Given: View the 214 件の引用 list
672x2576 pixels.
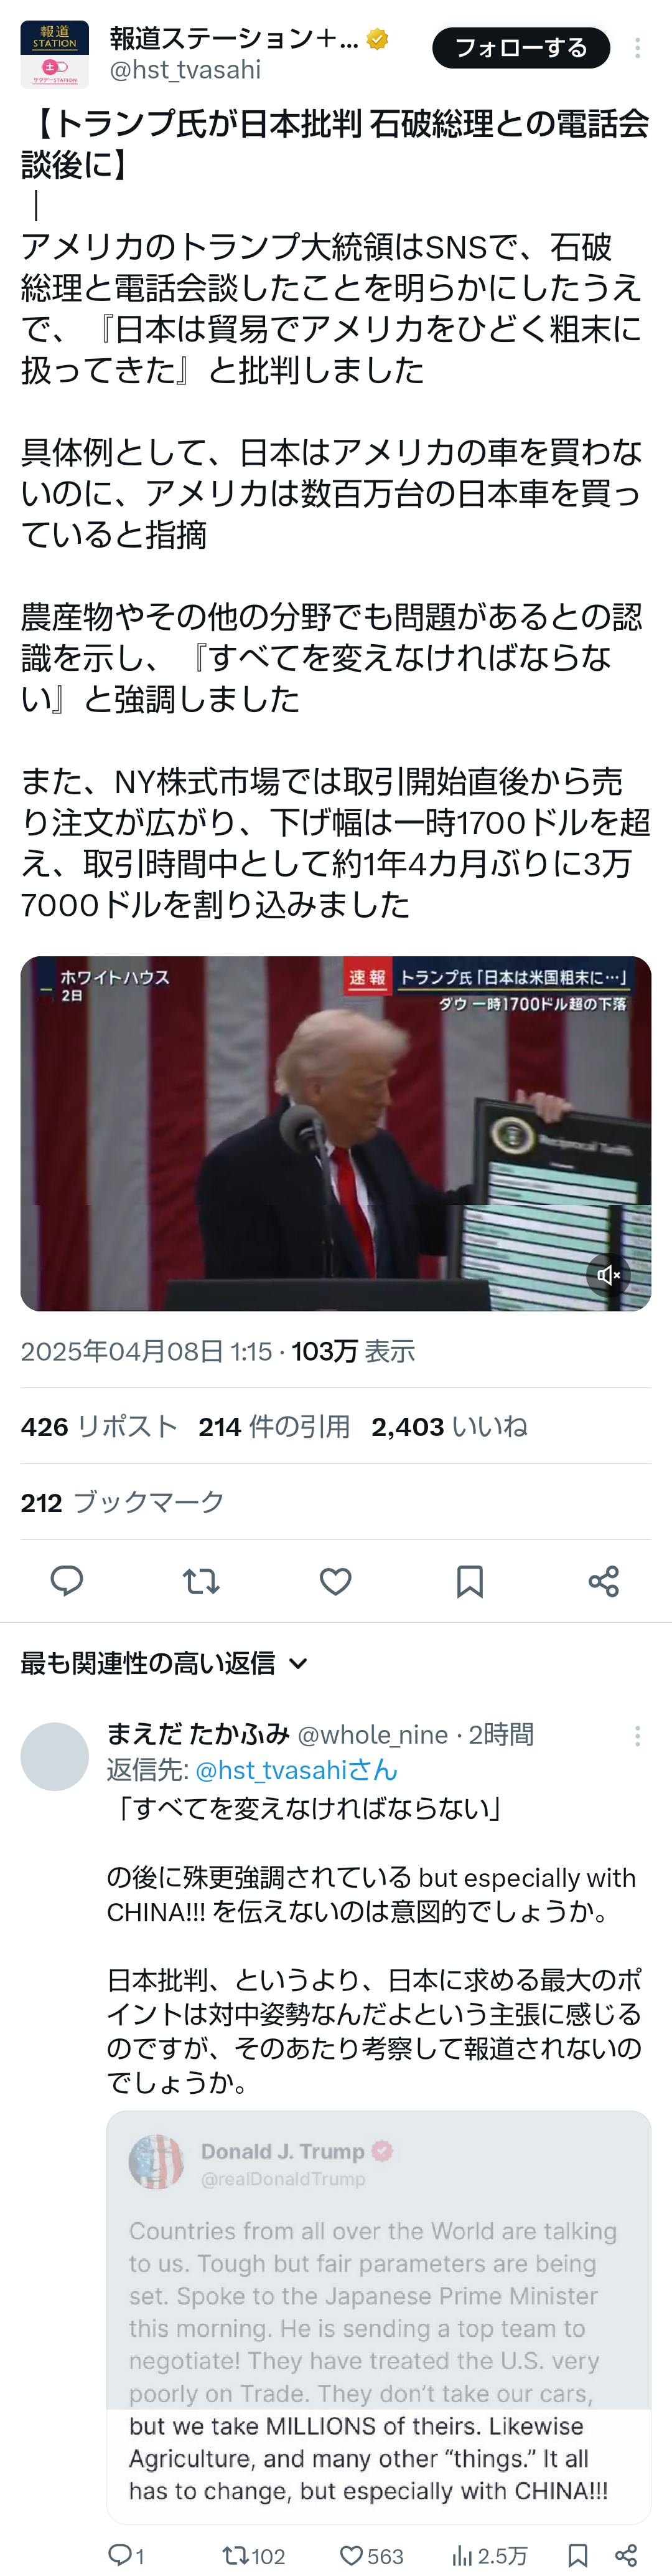Looking at the screenshot, I should (x=274, y=1426).
